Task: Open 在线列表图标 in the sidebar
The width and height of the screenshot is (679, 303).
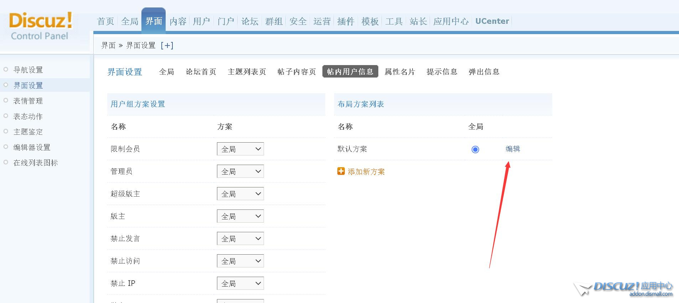Action: click(x=36, y=163)
